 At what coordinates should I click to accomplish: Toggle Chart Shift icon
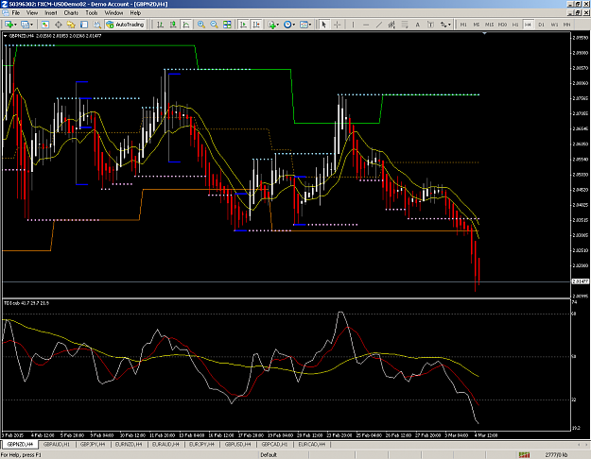(256, 25)
